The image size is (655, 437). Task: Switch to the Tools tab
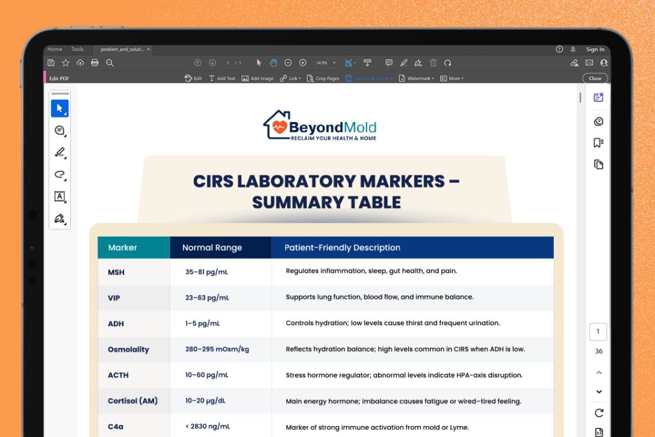point(77,49)
